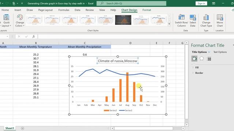
Task: Click the horizontal scrollbar right arrow
Action: [x=183, y=128]
